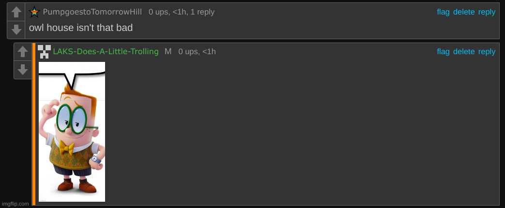Click the M moderator badge
The height and width of the screenshot is (208, 505).
pos(168,52)
